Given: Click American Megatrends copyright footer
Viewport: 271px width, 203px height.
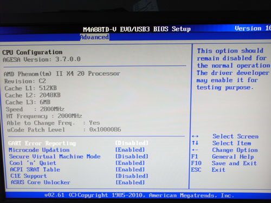Looking at the screenshot, I should (x=139, y=195).
